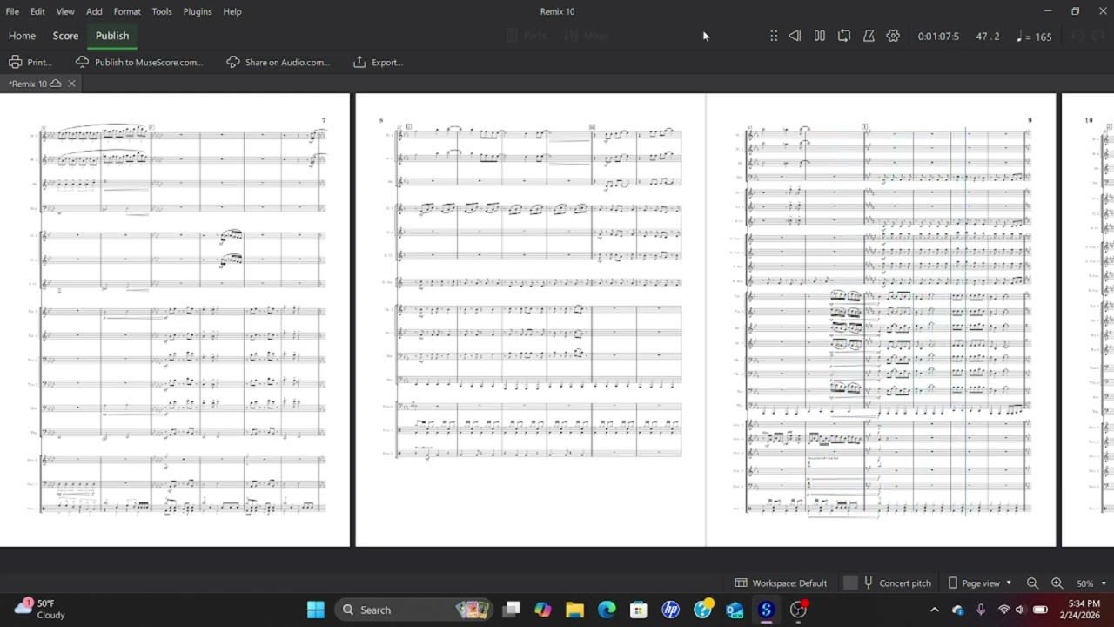Close the Remix 10 score tab

[71, 84]
